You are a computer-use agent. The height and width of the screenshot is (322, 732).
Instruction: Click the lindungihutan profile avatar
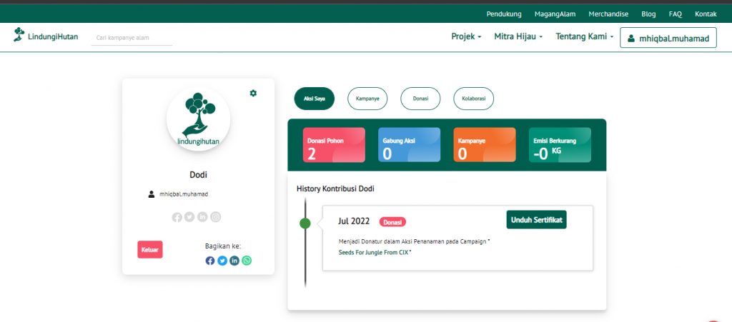(x=199, y=119)
